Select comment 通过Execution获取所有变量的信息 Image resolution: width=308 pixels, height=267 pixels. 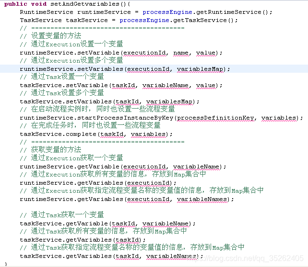(87, 174)
